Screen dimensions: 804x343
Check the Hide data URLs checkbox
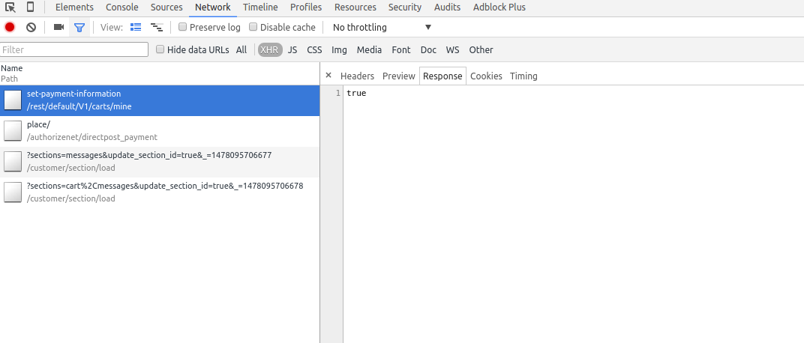tap(160, 49)
